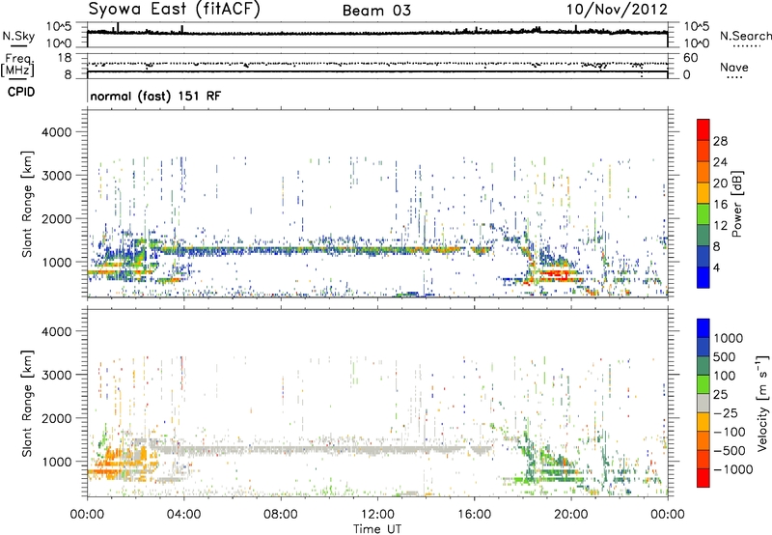Click the red top segment of the Power colorbar
This screenshot has height=535, width=772.
(x=703, y=130)
